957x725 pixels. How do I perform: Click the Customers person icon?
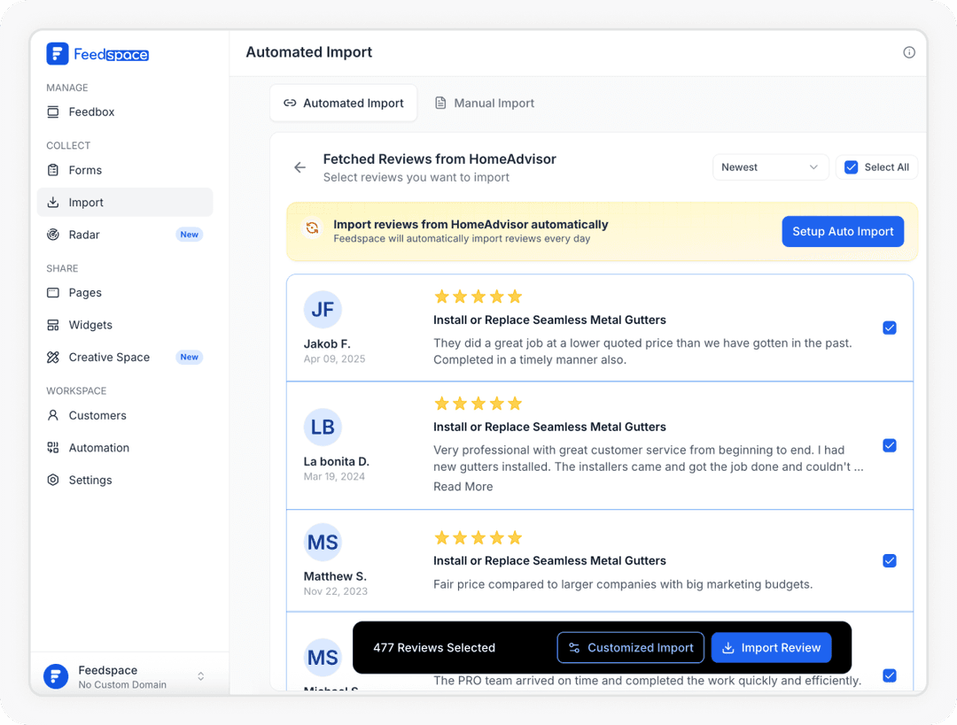53,415
